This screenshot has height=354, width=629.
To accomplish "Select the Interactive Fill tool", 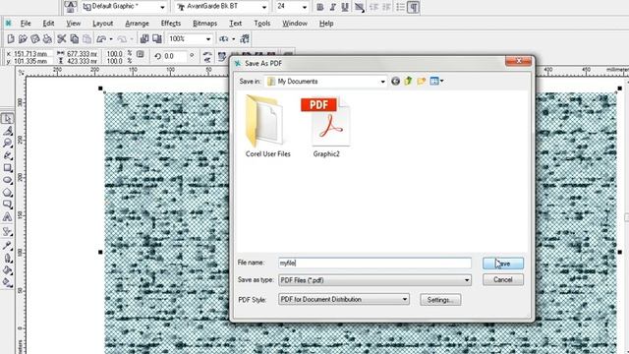I will [x=7, y=283].
